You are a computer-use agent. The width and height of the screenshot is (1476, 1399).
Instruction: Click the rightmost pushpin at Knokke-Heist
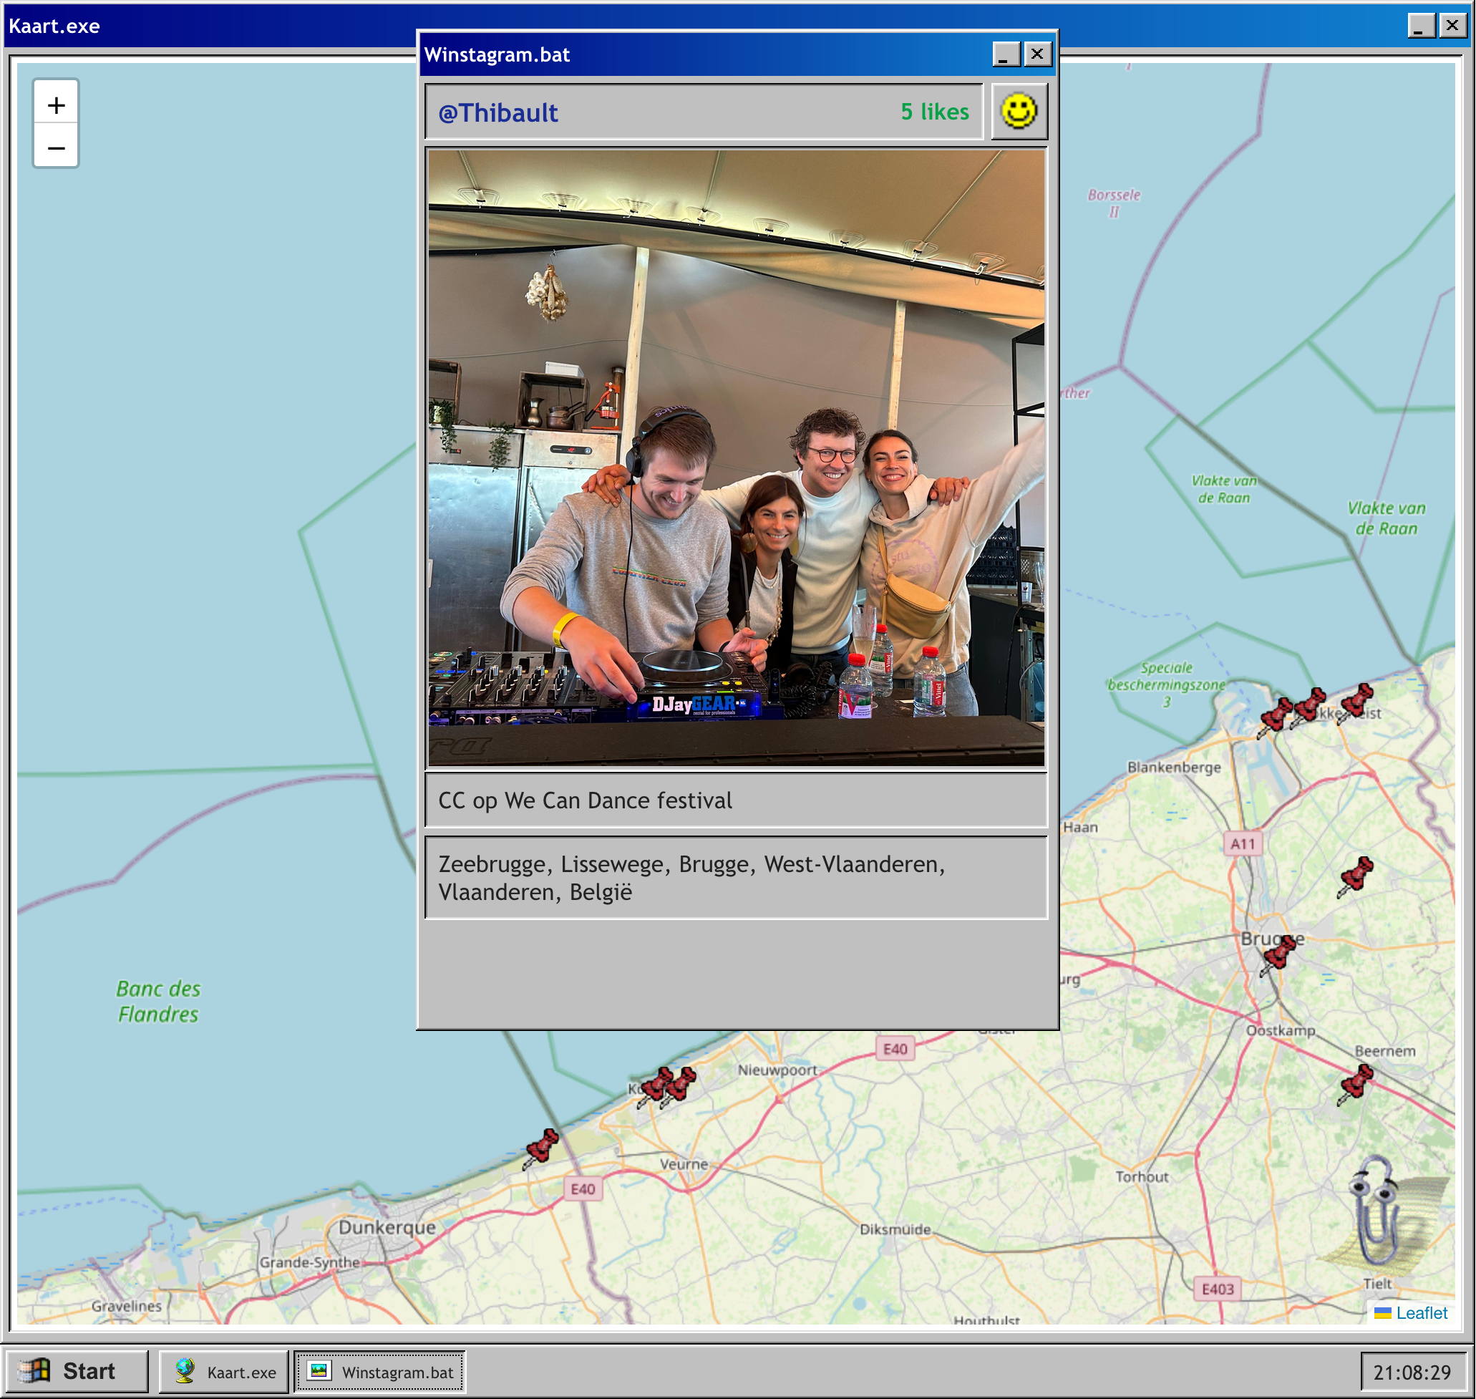[1356, 702]
